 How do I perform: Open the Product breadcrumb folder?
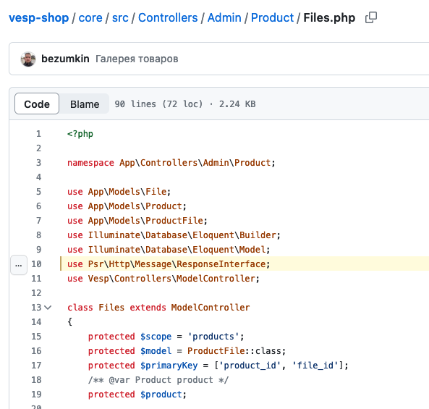point(272,18)
